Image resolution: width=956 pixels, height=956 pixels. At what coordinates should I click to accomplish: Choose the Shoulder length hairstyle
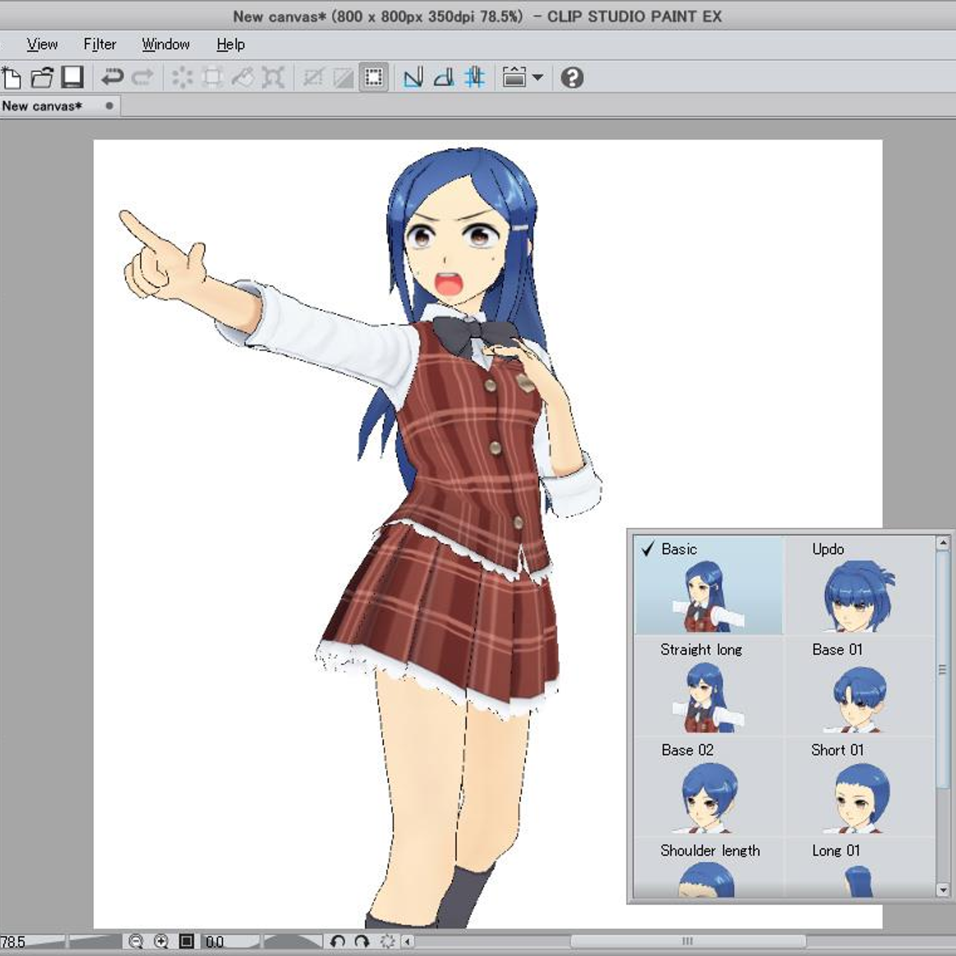click(709, 868)
